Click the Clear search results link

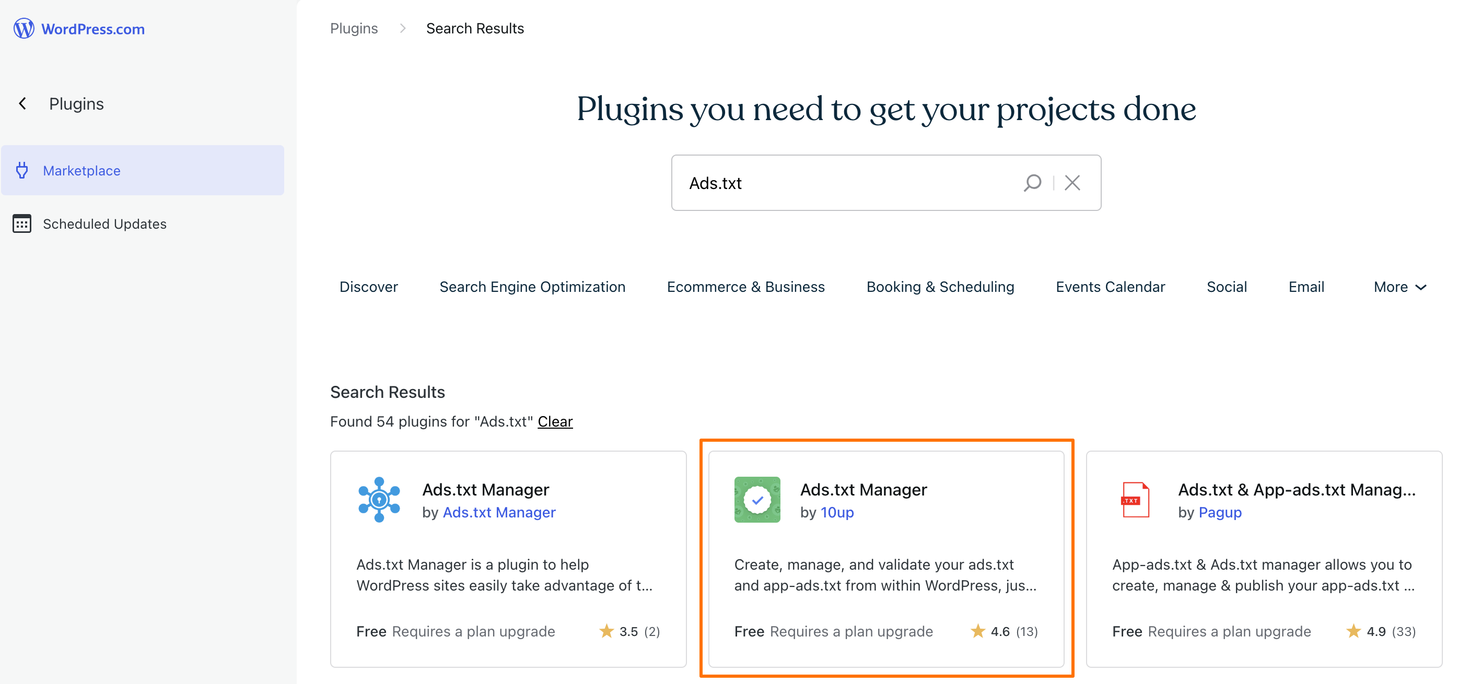pos(555,421)
